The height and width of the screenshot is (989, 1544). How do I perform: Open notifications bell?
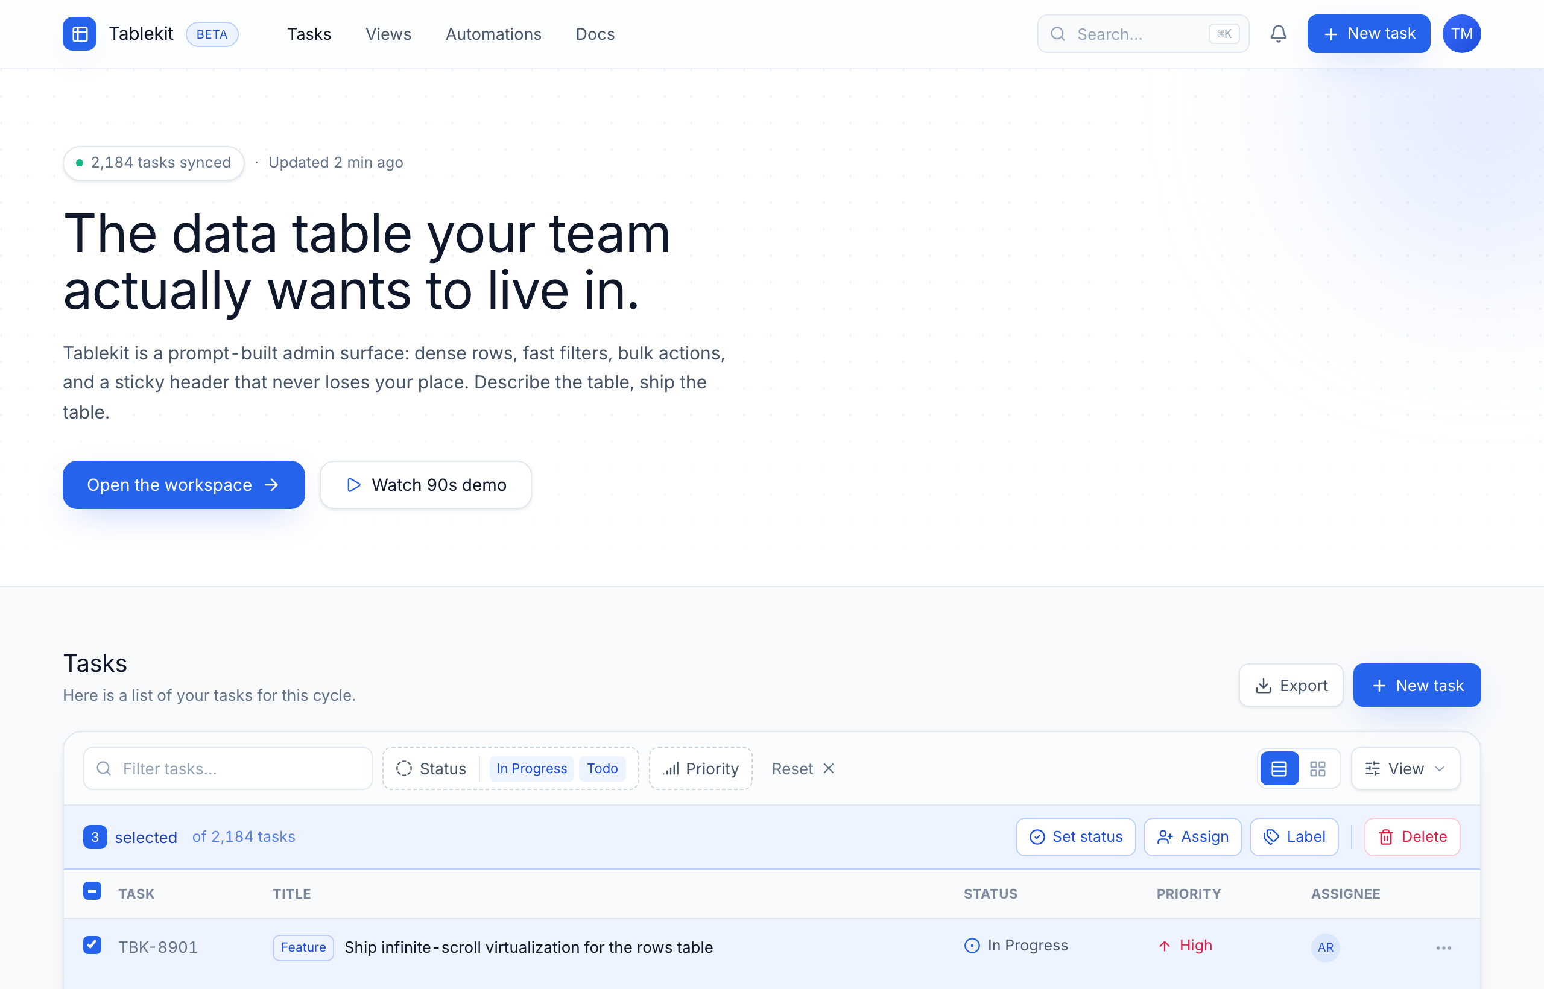1278,34
